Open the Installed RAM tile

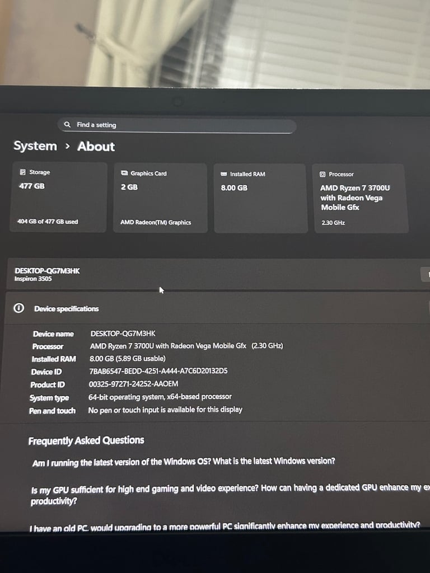tap(261, 199)
